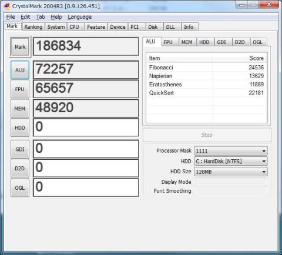Screen dimensions: 282x255
Task: Switch to the System tab
Action: tap(56, 27)
